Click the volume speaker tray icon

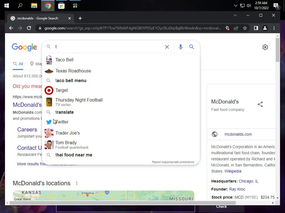(249, 6)
